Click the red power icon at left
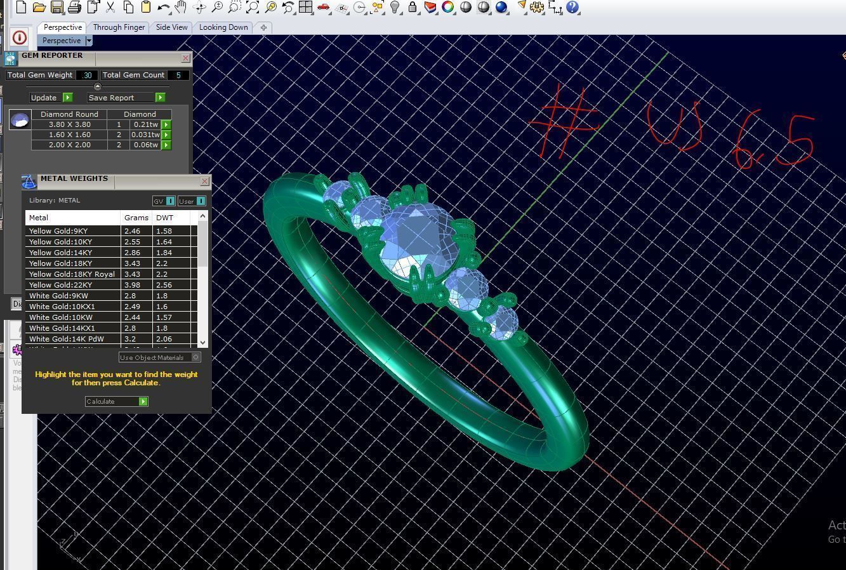846x570 pixels. click(x=19, y=38)
